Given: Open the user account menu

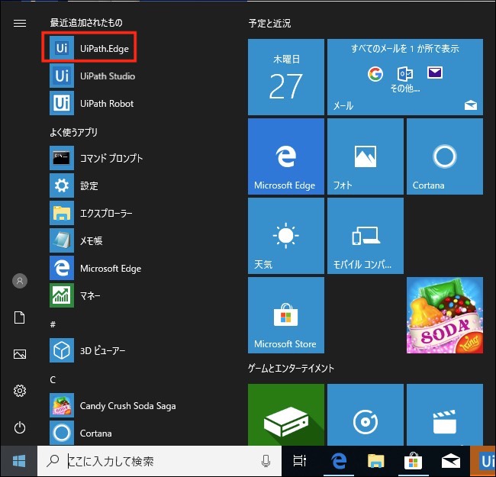Looking at the screenshot, I should point(20,281).
